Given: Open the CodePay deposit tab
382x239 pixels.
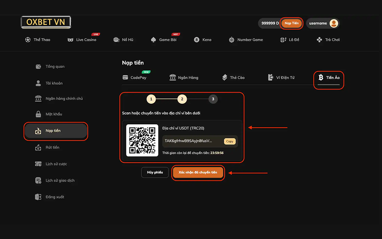Looking at the screenshot, I should pyautogui.click(x=135, y=77).
